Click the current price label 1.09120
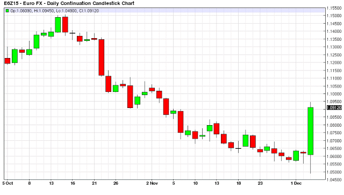The width and height of the screenshot is (344, 195). (334, 107)
